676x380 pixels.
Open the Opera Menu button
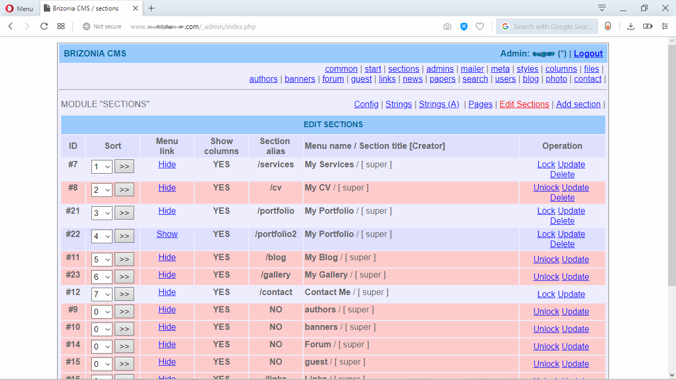[x=20, y=8]
